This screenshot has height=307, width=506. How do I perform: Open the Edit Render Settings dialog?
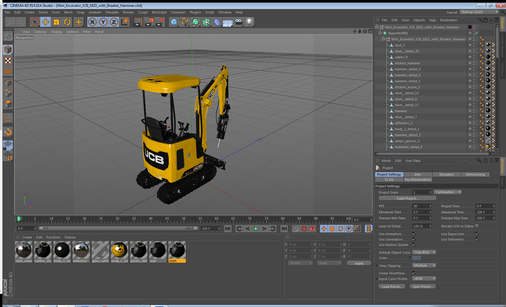click(x=160, y=22)
